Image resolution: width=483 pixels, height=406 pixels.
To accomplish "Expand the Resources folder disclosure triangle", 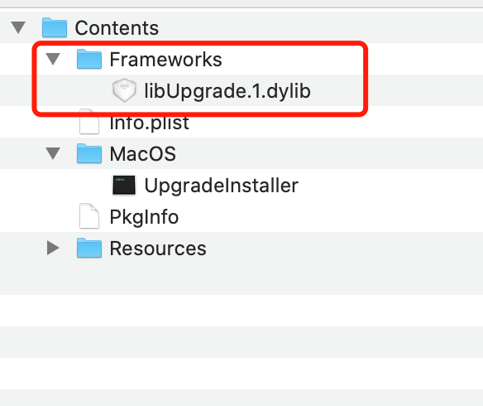I will pos(53,248).
